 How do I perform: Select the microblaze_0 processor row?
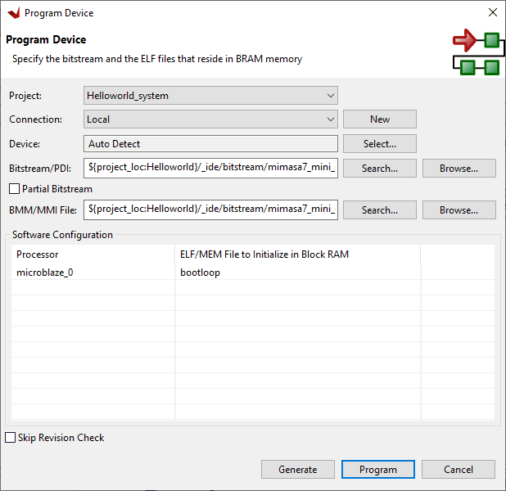pos(49,273)
